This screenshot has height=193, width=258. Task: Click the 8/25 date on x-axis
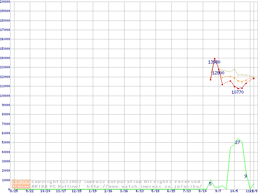point(14,191)
